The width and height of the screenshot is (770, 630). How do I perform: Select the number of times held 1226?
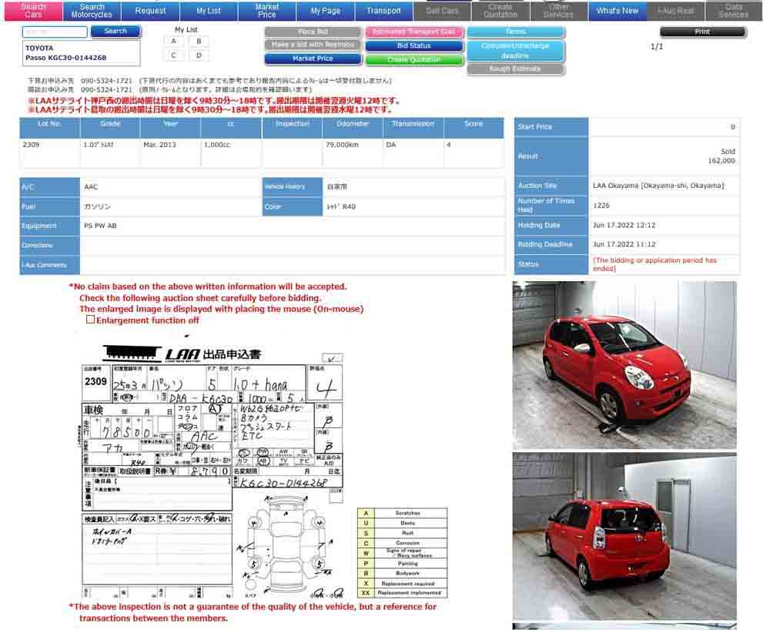pos(601,206)
